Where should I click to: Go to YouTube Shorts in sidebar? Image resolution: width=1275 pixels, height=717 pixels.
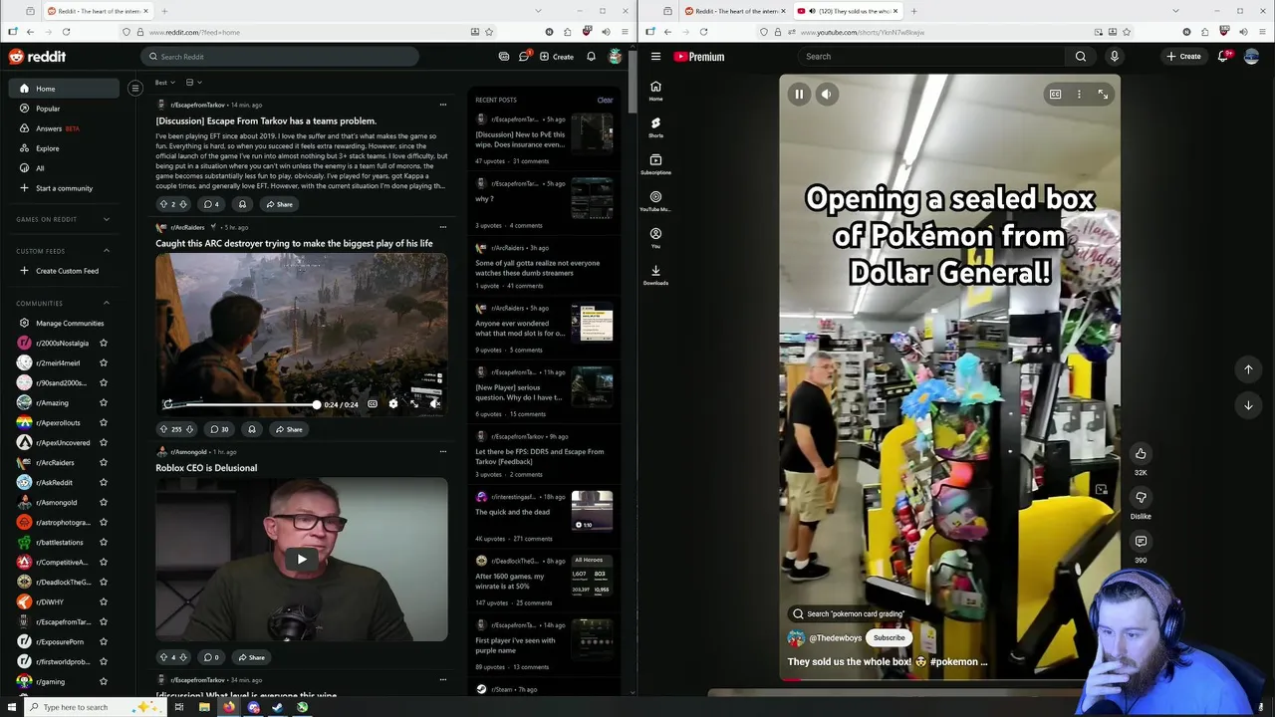[x=655, y=126]
